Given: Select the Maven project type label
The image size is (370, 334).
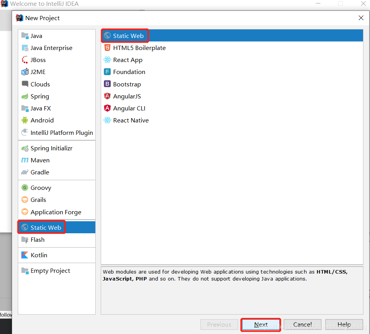Looking at the screenshot, I should click(x=40, y=160).
